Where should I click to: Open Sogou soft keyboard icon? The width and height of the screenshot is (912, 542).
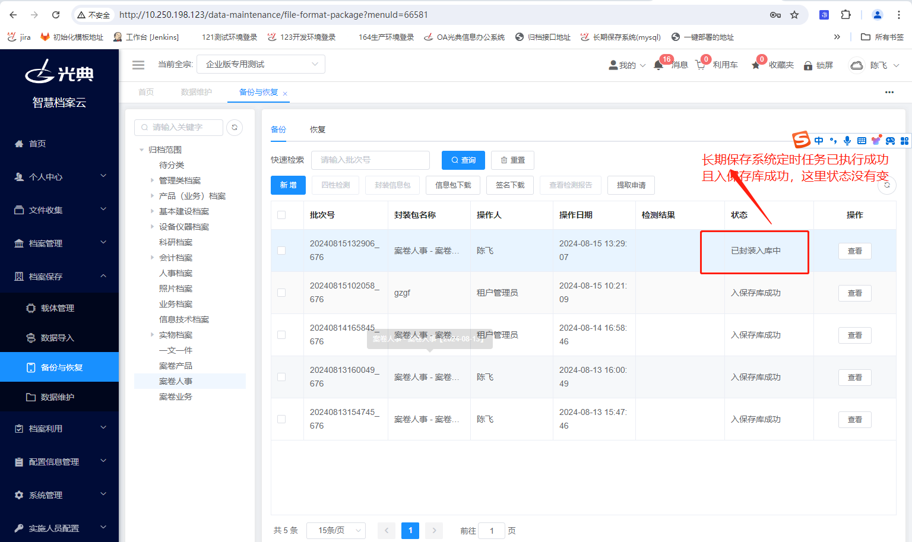coord(862,141)
